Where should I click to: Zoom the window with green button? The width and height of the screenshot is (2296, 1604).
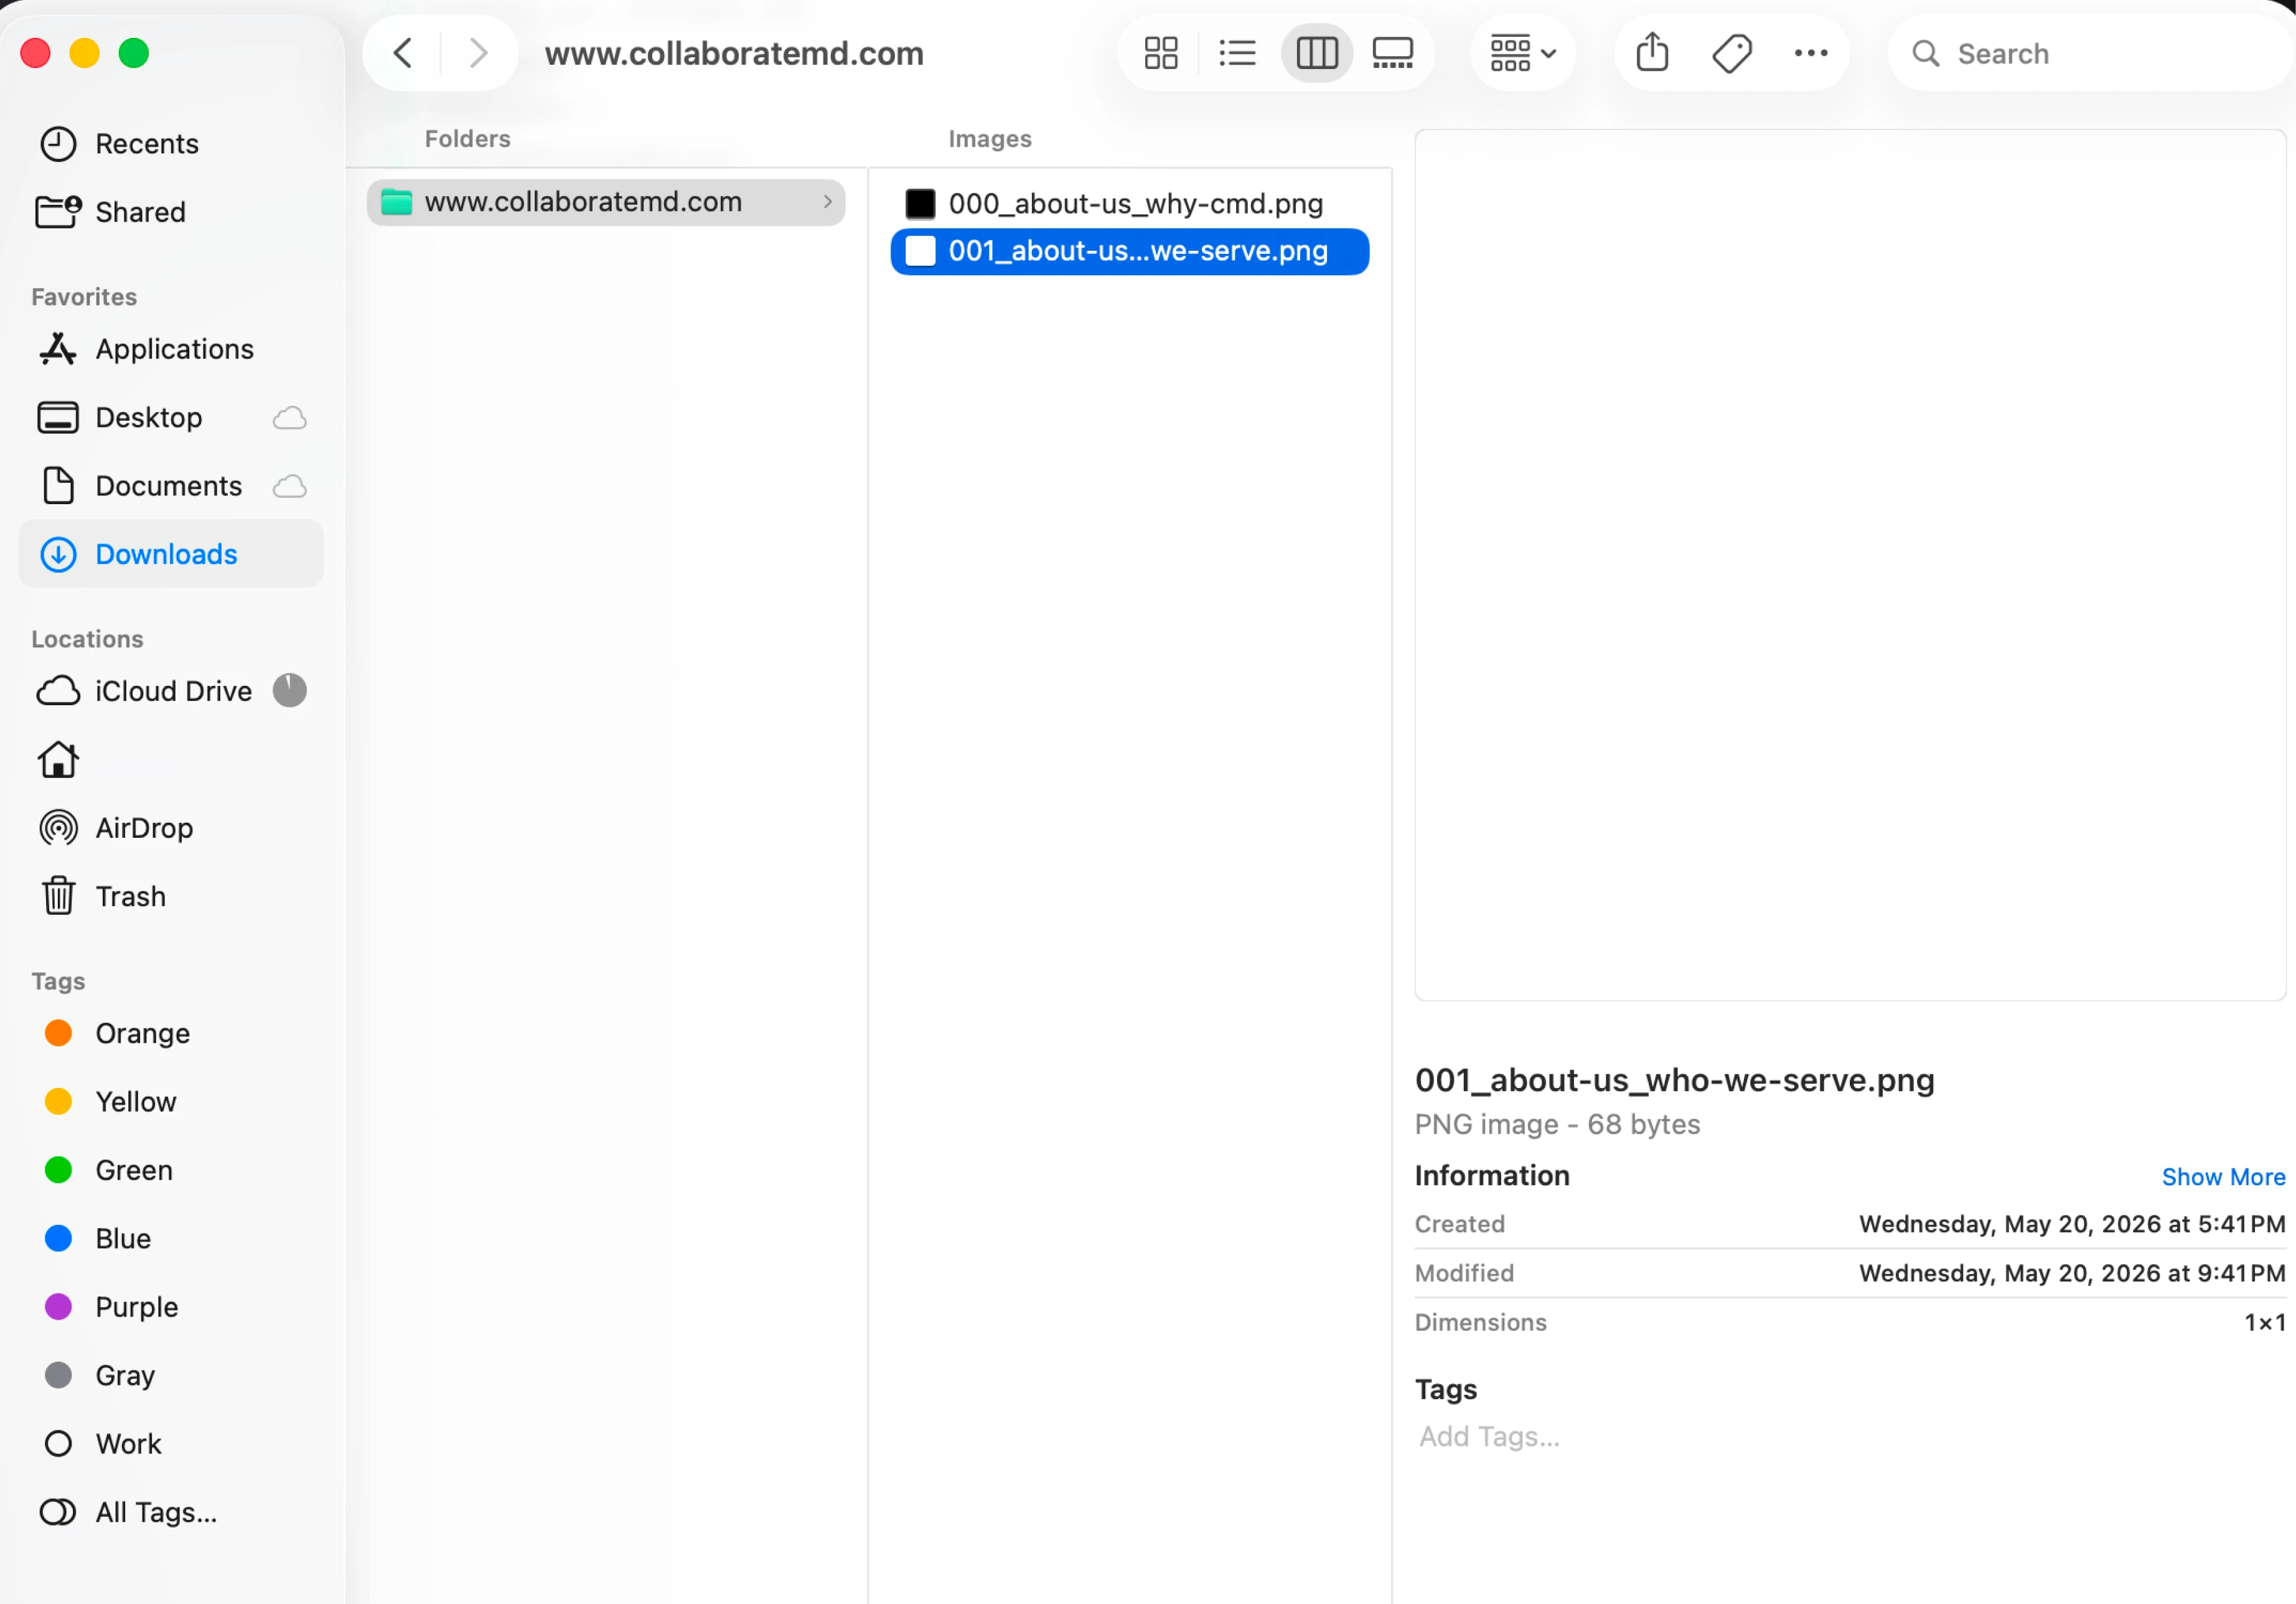point(134,53)
